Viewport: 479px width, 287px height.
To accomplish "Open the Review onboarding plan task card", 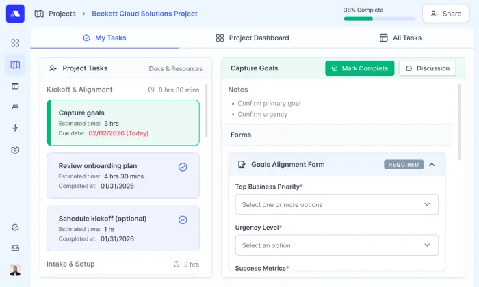I will click(x=123, y=176).
